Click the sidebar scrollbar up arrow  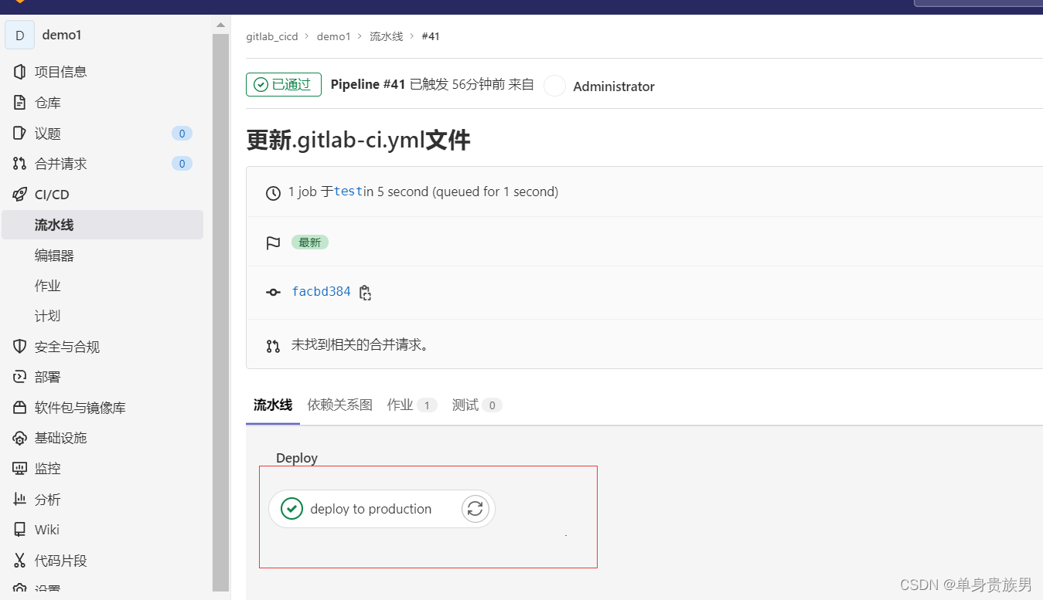[221, 25]
